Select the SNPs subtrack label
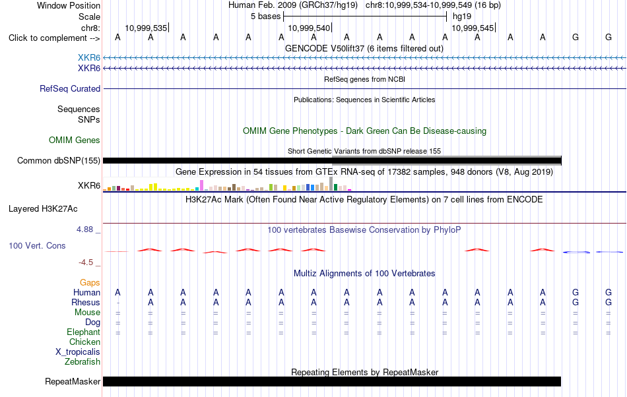Image resolution: width=627 pixels, height=397 pixels. tap(89, 119)
